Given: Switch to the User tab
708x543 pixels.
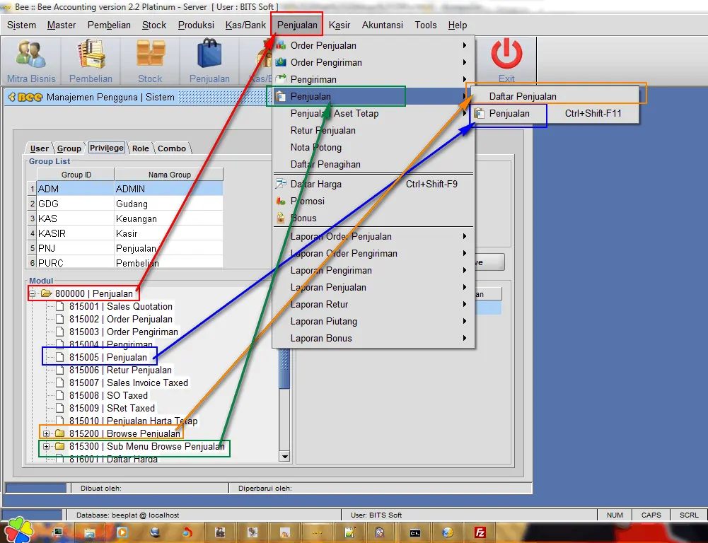Looking at the screenshot, I should click(x=40, y=148).
